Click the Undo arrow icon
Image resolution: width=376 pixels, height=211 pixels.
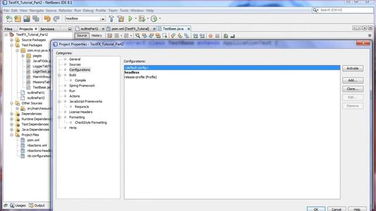click(x=47, y=19)
